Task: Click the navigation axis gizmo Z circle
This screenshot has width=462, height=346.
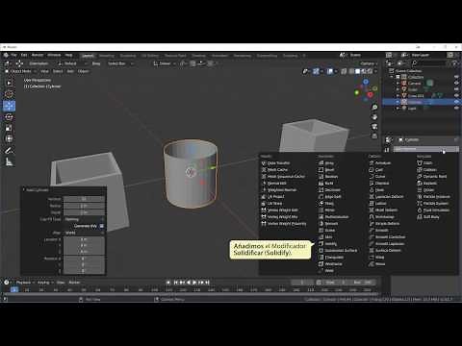Action: 366,82
